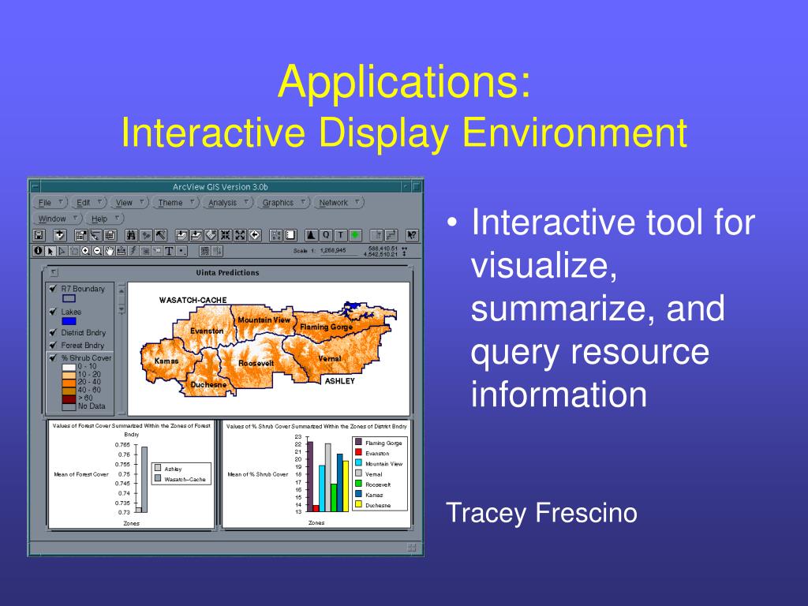The image size is (808, 606).
Task: Click the Roosevelt district map label
Action: 256,363
